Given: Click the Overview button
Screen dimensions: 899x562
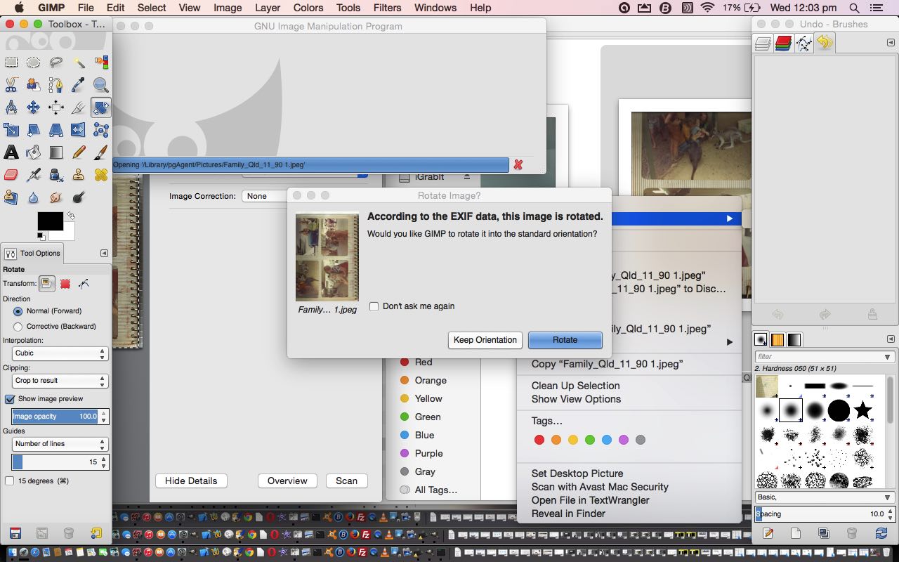Looking at the screenshot, I should pyautogui.click(x=287, y=481).
